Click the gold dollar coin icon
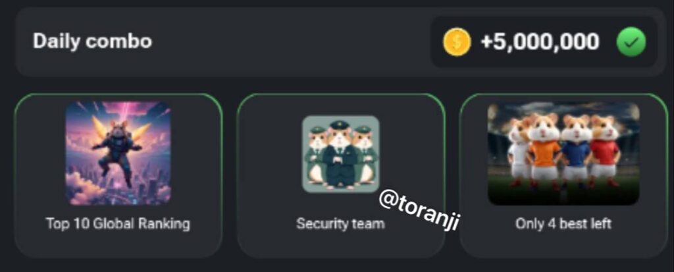The height and width of the screenshot is (272, 674). 457,41
